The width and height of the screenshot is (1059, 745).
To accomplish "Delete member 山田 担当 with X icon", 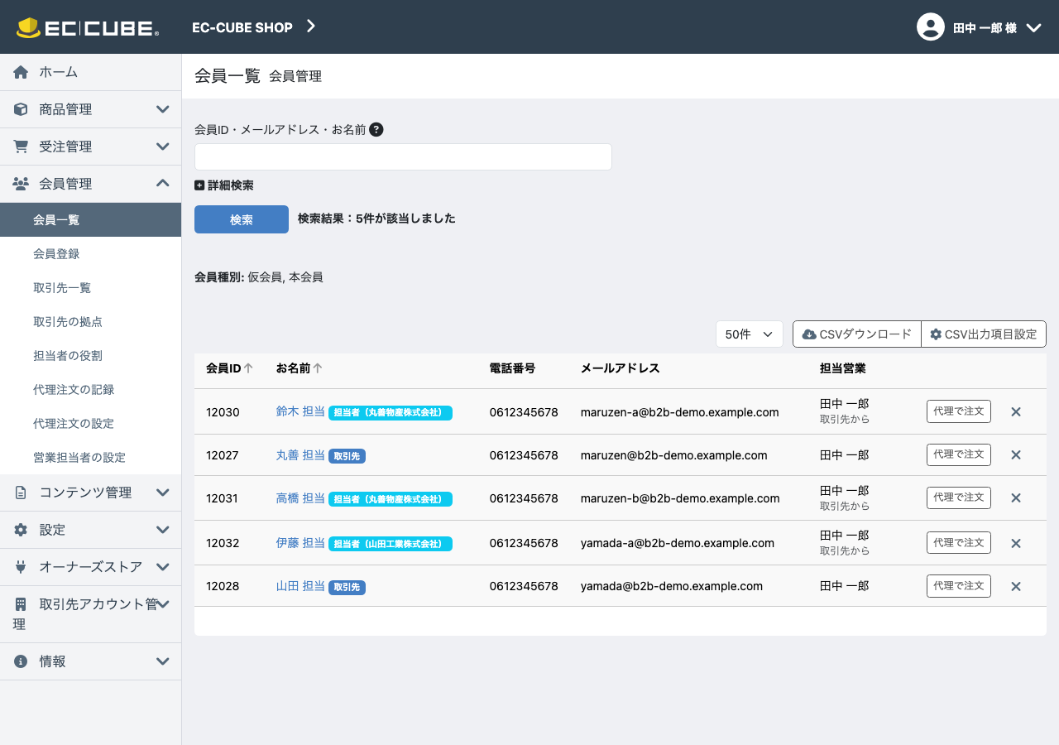I will [1016, 586].
